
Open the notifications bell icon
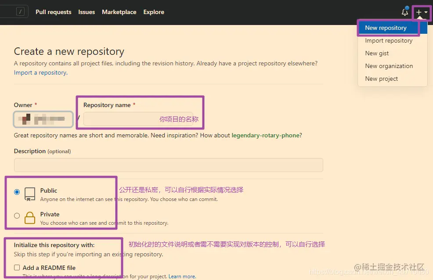point(404,12)
